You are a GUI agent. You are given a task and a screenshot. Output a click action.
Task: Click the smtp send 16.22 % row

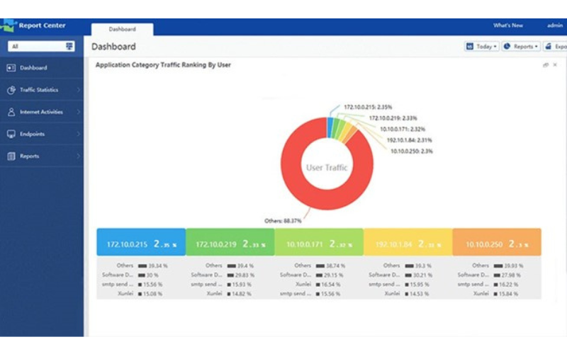488,285
